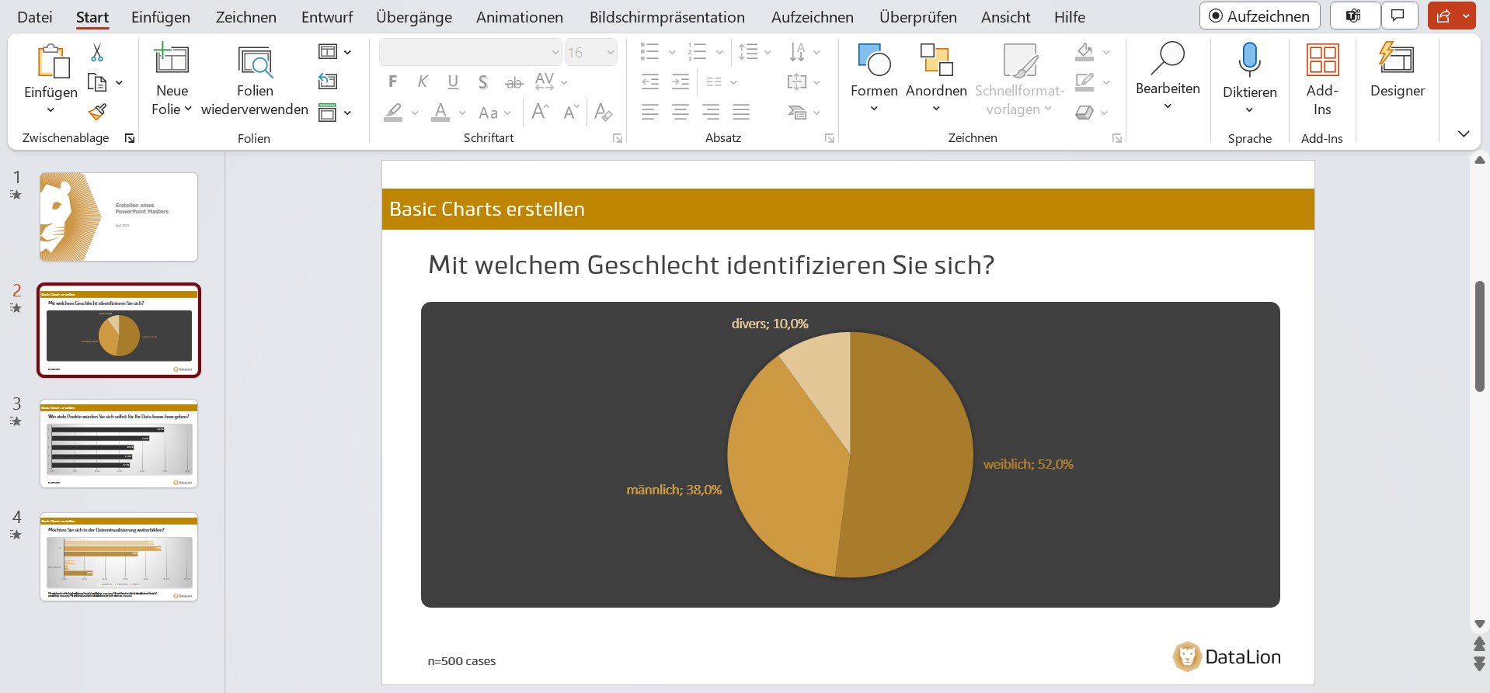
Task: Click the Cut scissors icon
Action: (97, 53)
